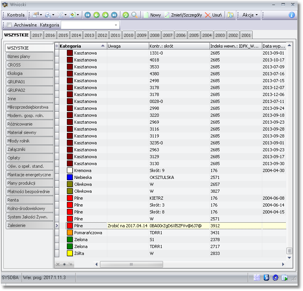Click the vertical scrollbar thumb
303x291 pixels.
pos(289,251)
